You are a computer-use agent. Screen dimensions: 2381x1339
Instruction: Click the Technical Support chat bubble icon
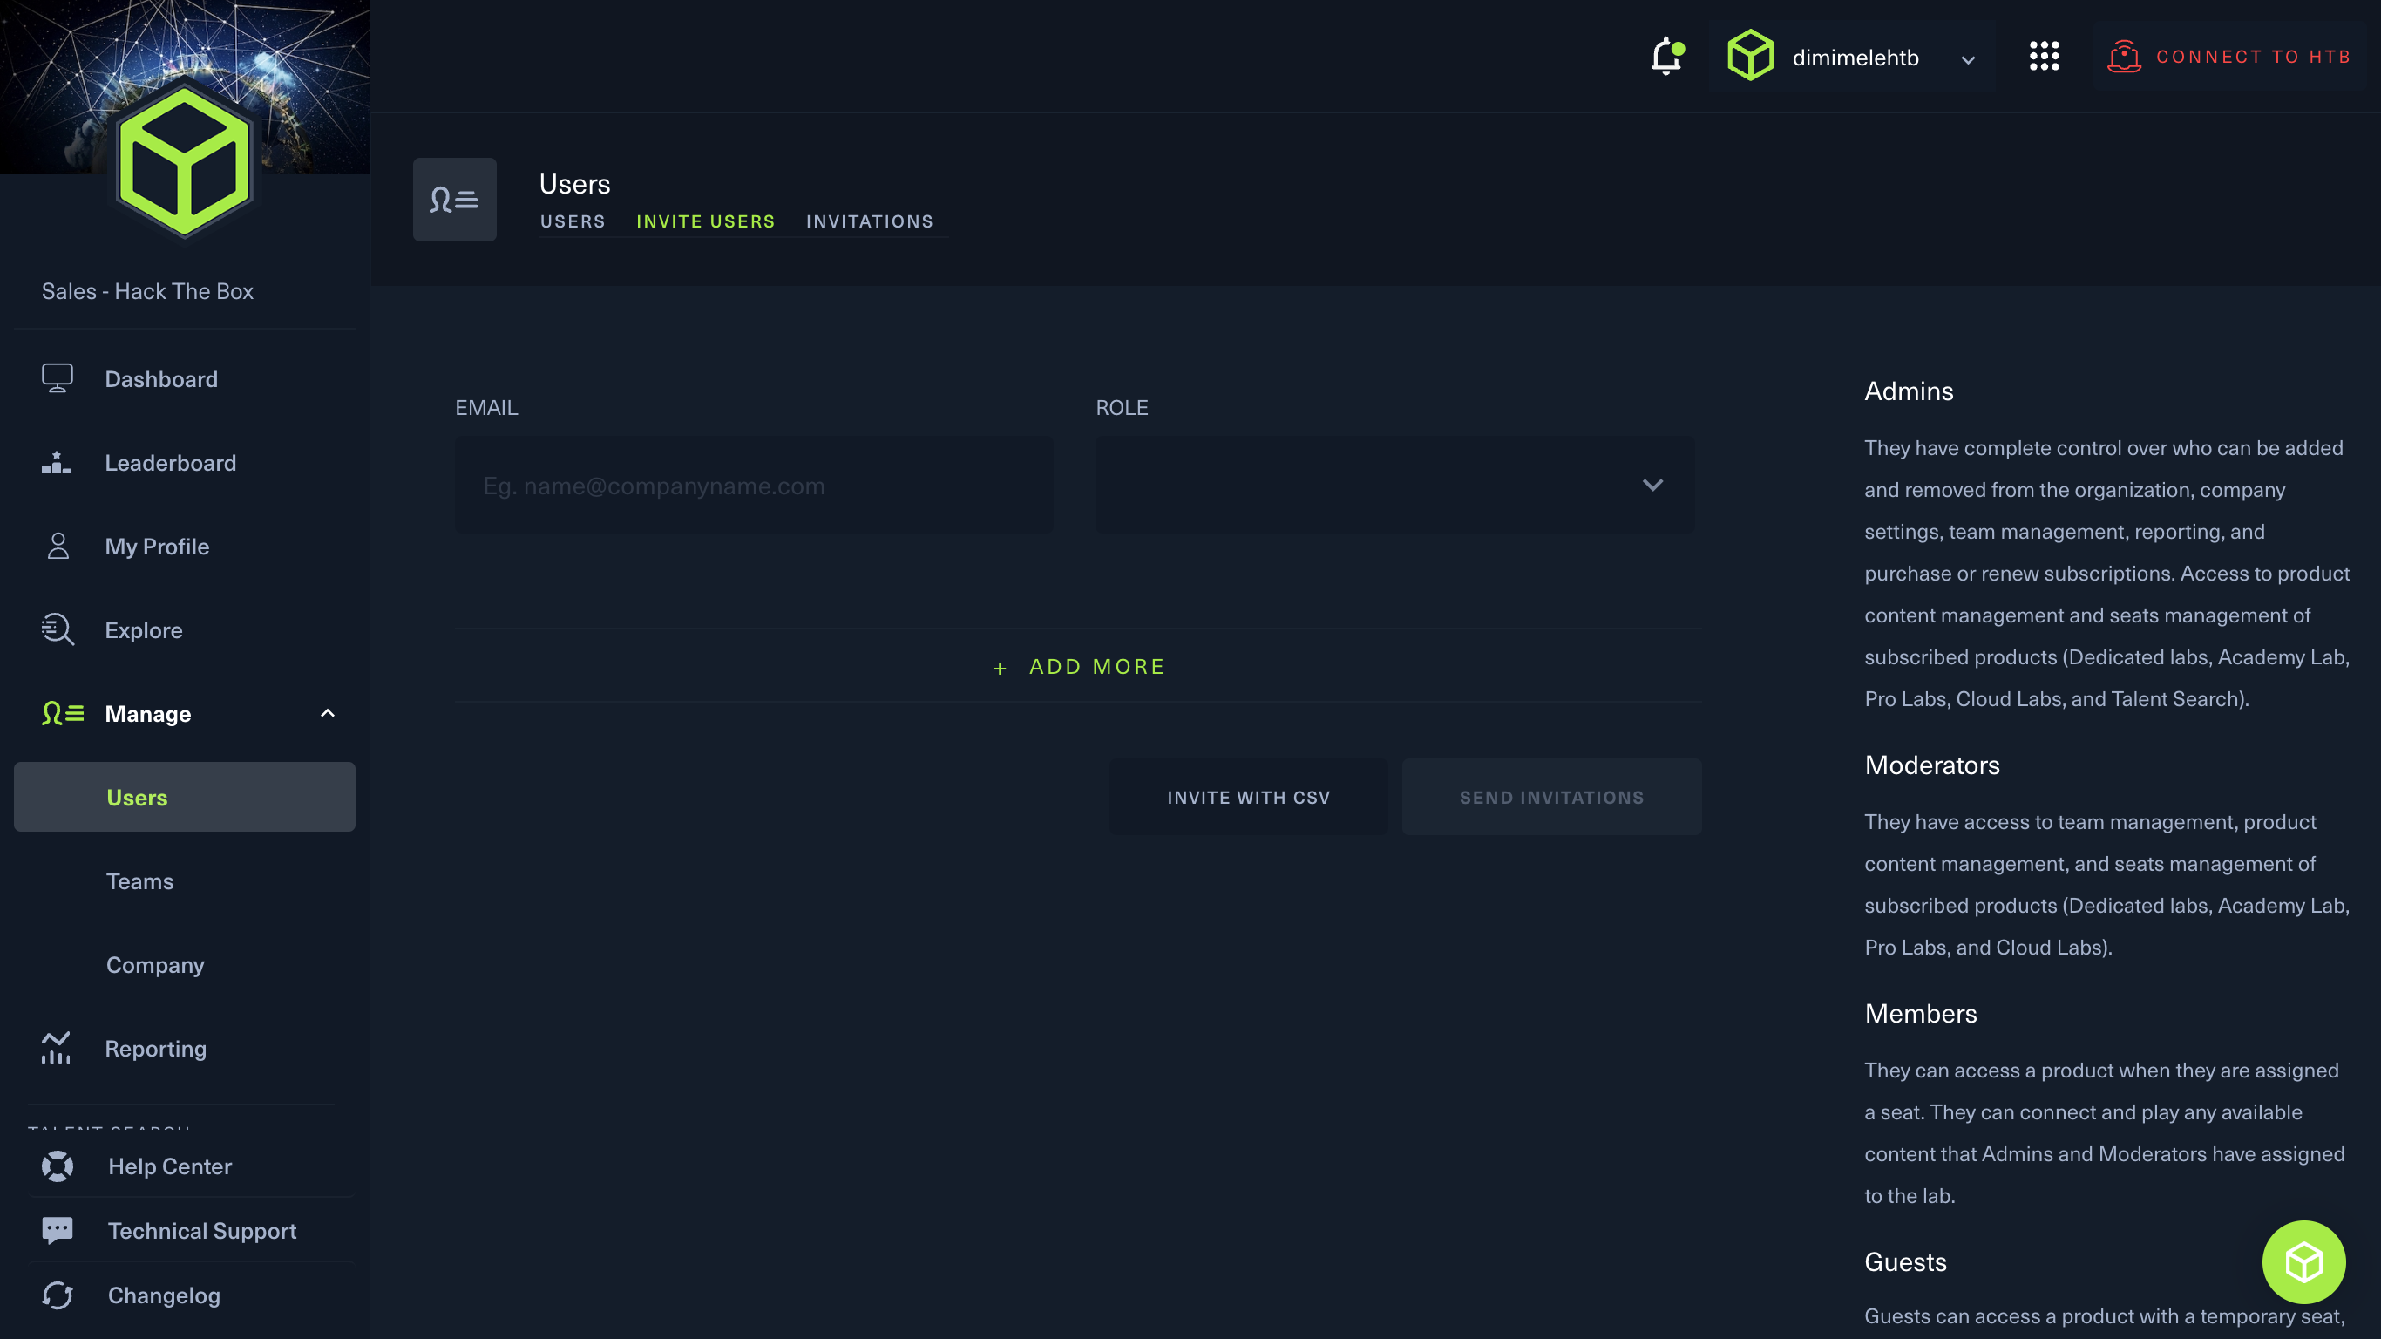point(58,1230)
